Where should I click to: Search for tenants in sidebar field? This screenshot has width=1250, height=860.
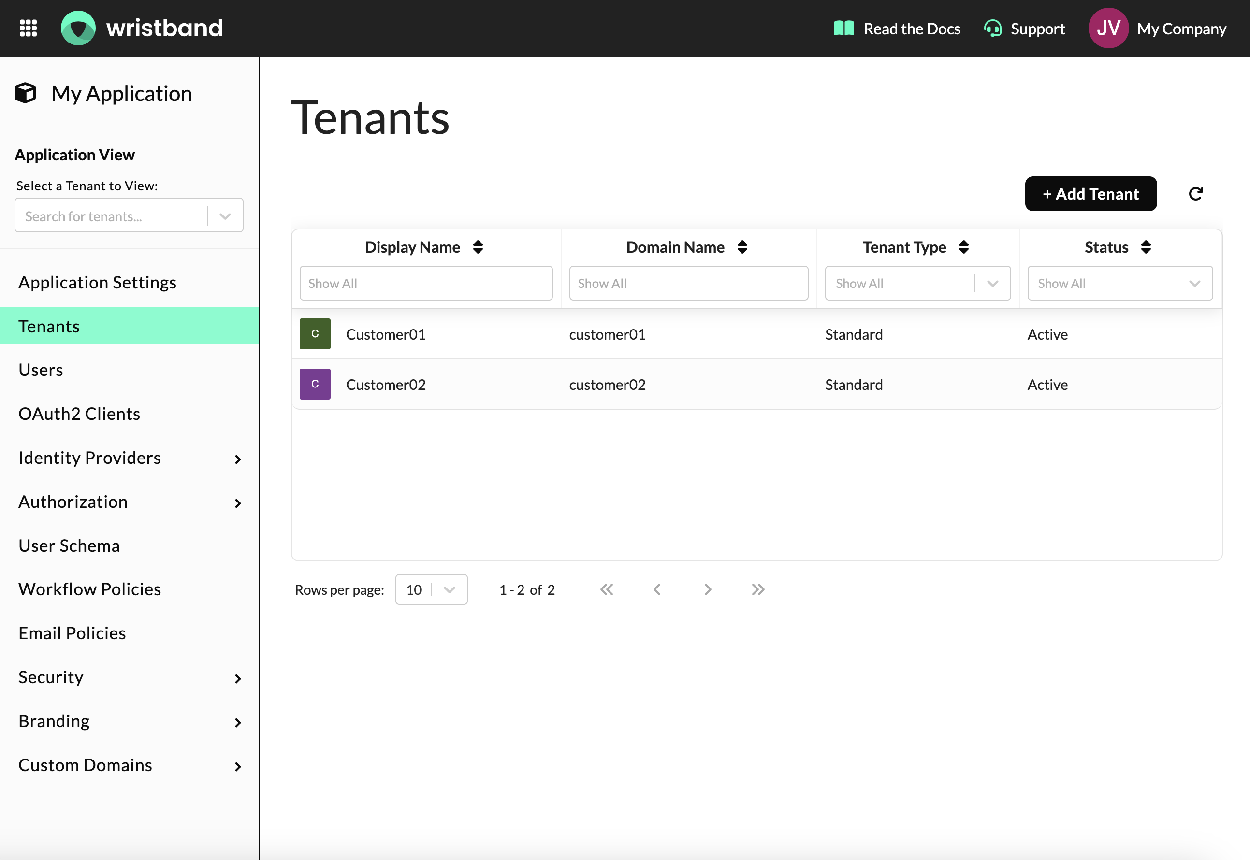[114, 216]
